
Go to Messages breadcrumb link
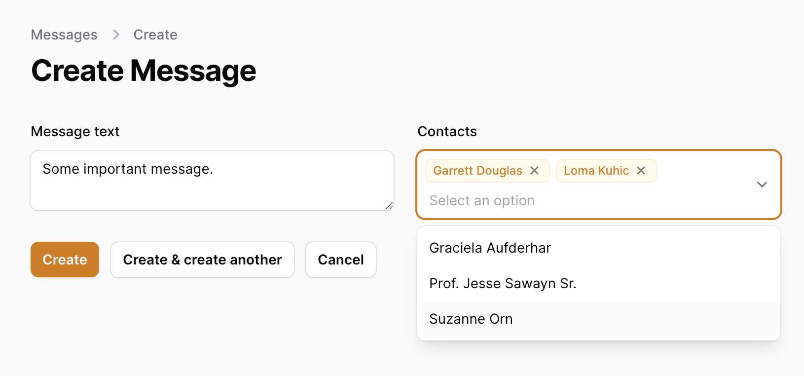click(64, 35)
